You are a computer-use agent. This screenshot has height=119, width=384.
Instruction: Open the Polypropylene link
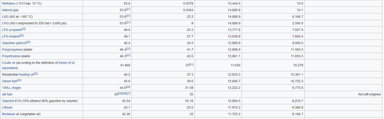pos(12,50)
